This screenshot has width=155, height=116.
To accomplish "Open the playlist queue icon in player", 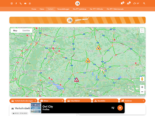I will pyautogui.click(x=113, y=108).
